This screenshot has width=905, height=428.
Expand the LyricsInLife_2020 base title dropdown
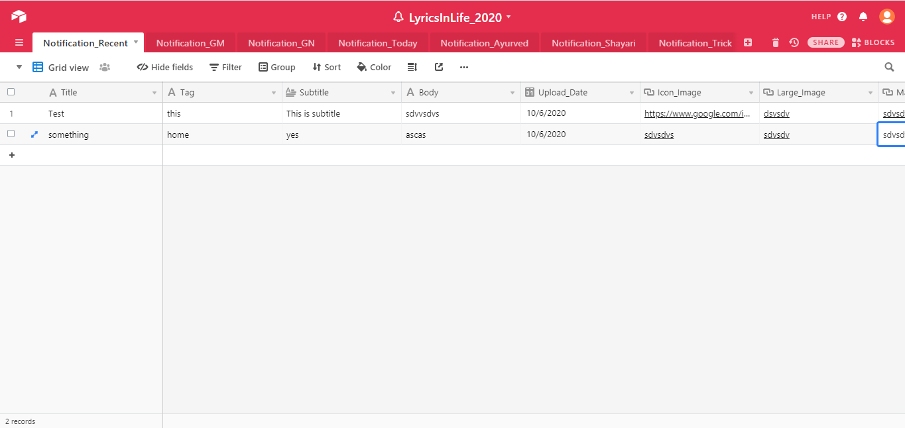tap(509, 17)
